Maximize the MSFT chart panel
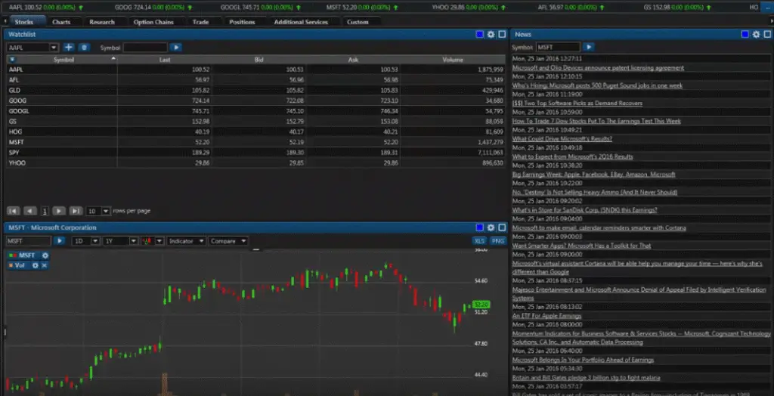This screenshot has height=396, width=774. click(x=502, y=227)
